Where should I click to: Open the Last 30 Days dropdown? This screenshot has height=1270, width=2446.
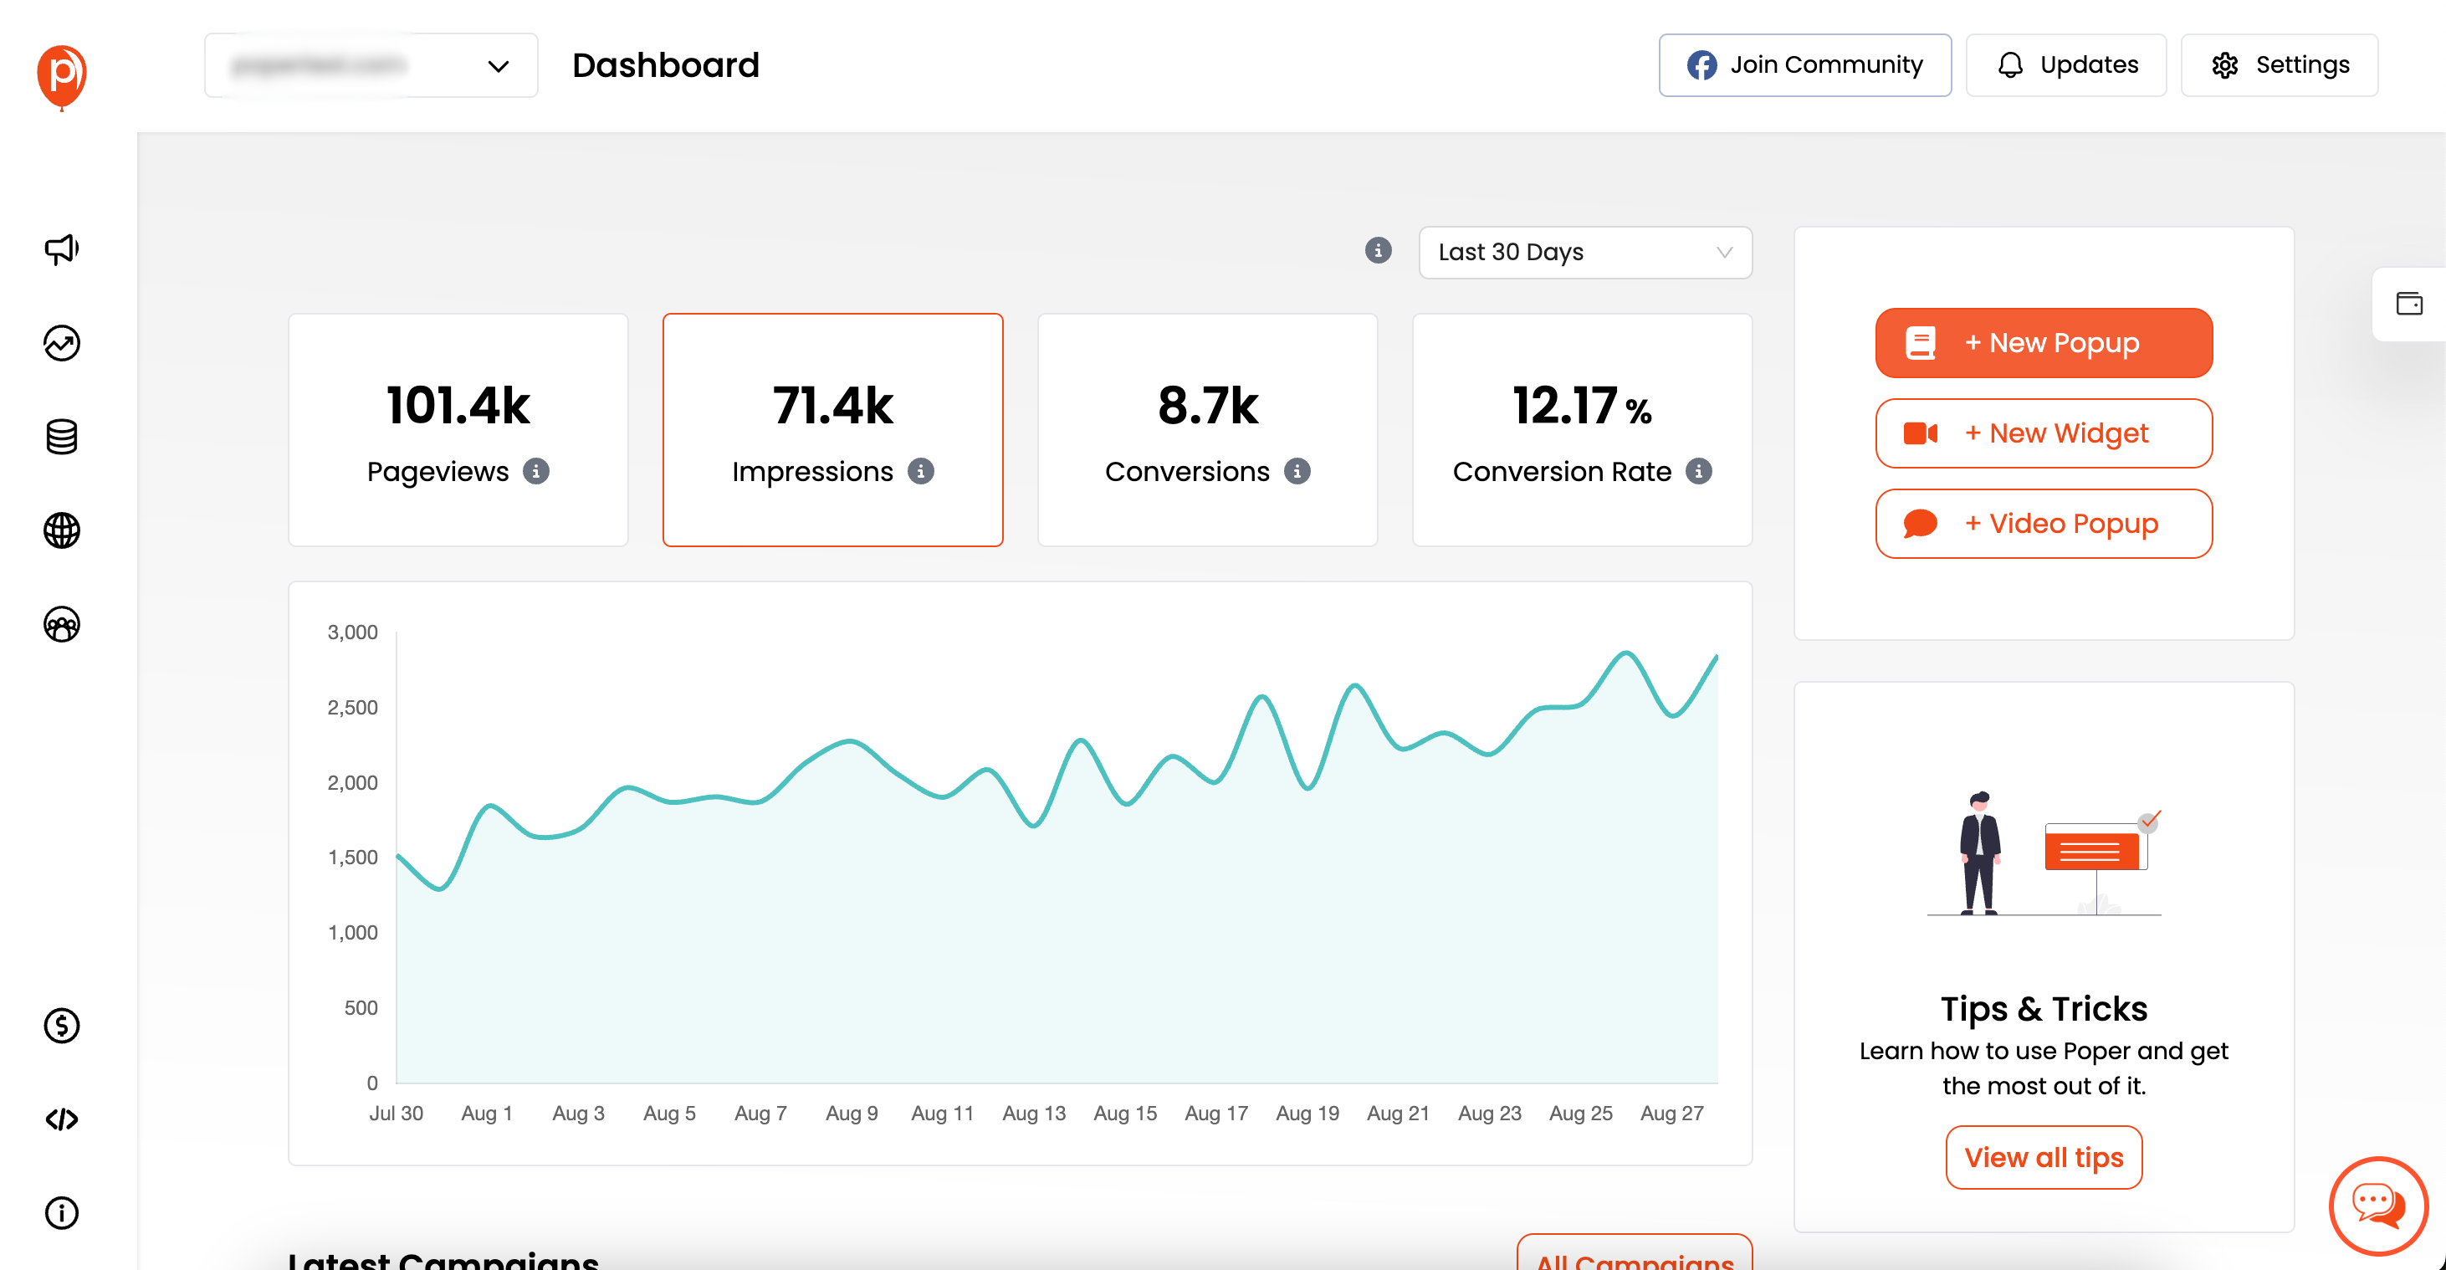coord(1584,252)
